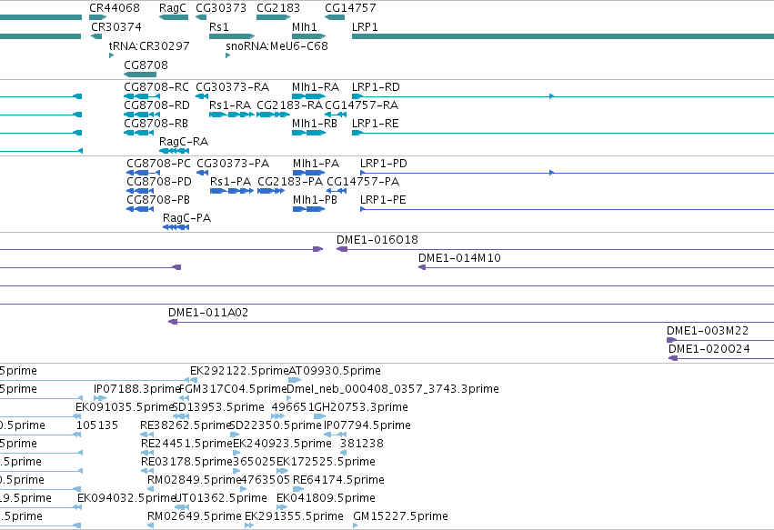This screenshot has height=530, width=774.
Task: Click cDNA RE24451.5prime
Action: (186, 444)
